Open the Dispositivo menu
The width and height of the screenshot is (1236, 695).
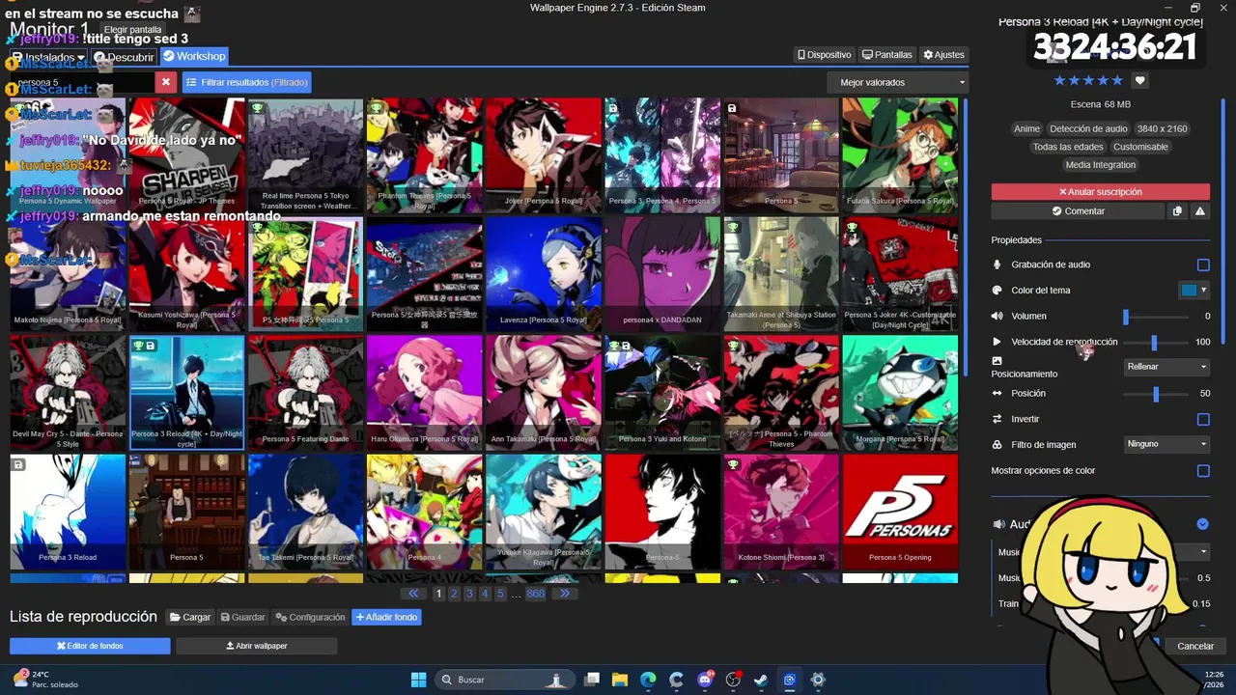tap(824, 55)
